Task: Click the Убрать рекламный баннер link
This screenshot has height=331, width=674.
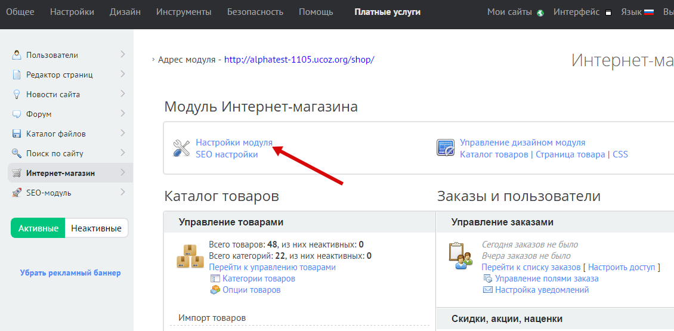Action: click(70, 273)
